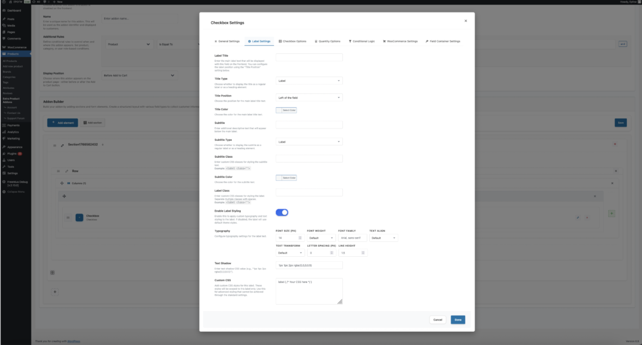Click the Label Title input field
This screenshot has width=642, height=345.
[309, 58]
